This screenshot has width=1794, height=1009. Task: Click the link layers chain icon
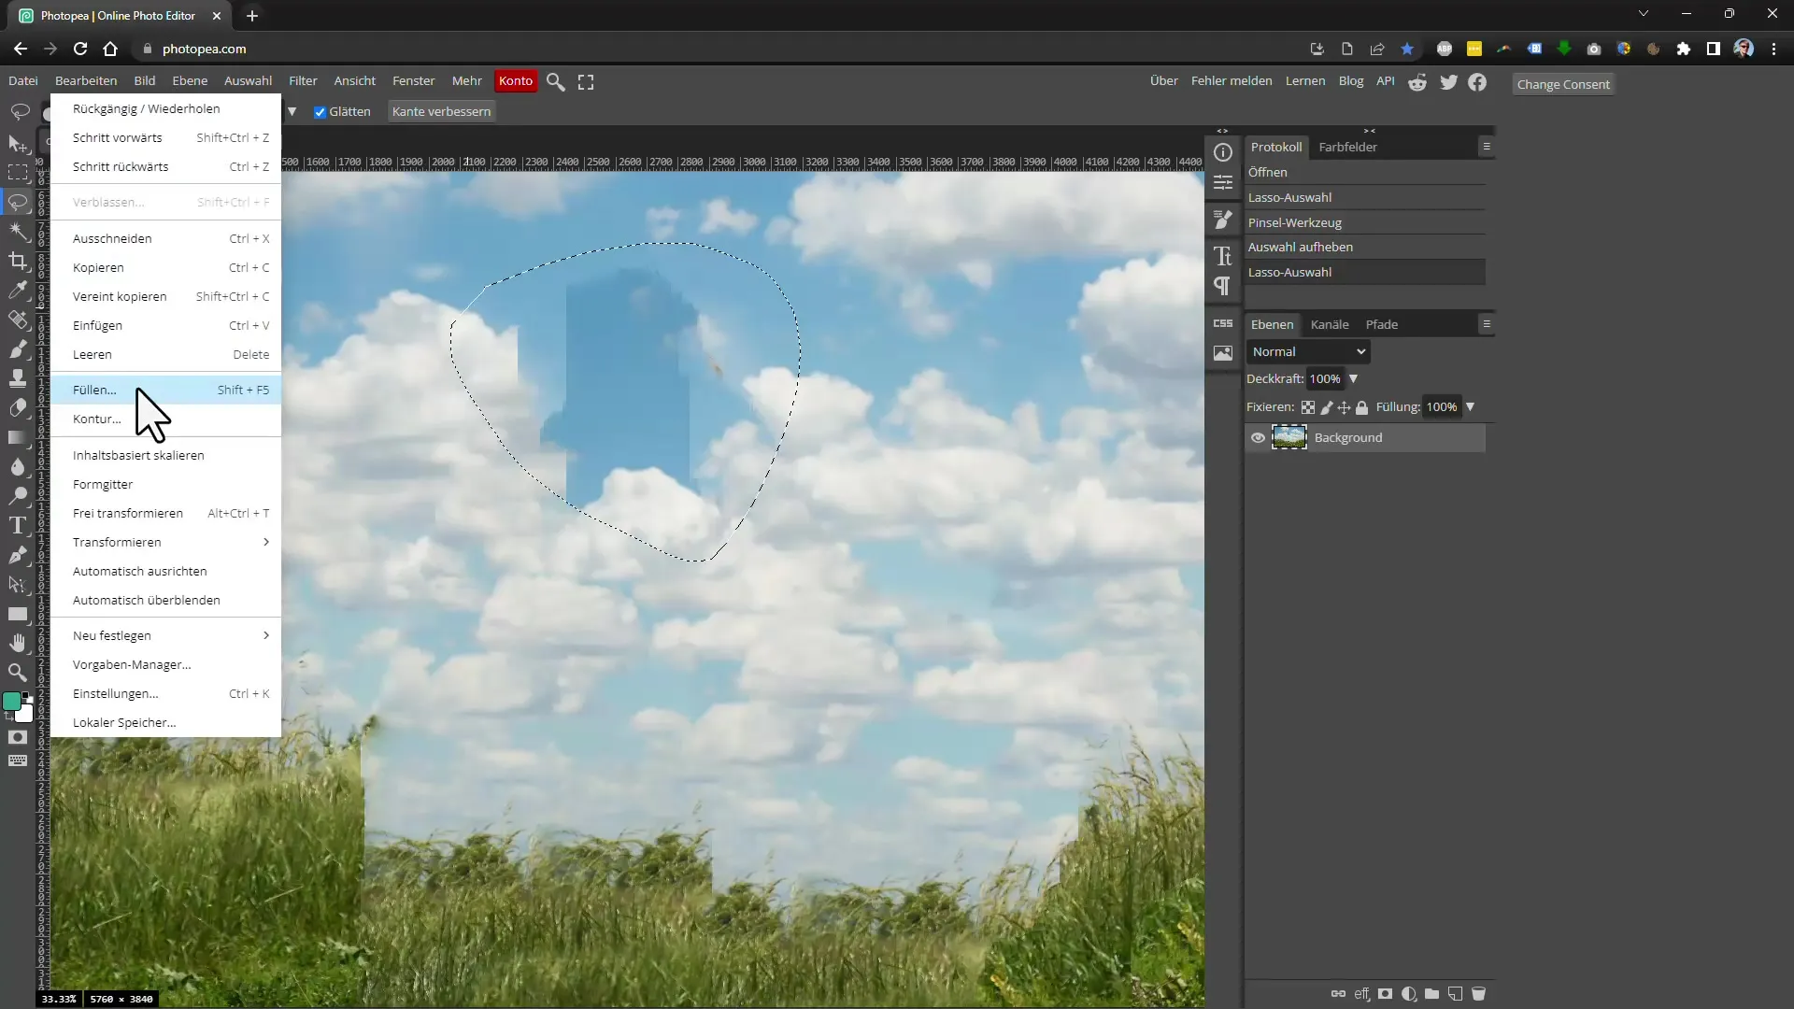pos(1338,994)
